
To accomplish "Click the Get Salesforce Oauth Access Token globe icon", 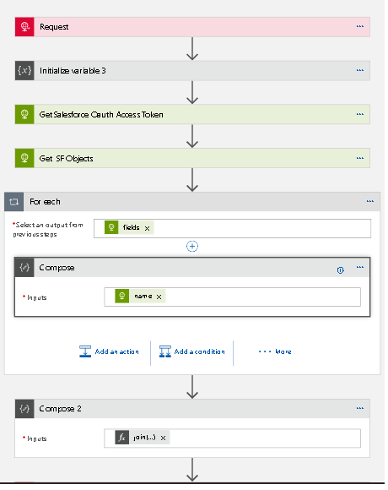I will (x=24, y=114).
